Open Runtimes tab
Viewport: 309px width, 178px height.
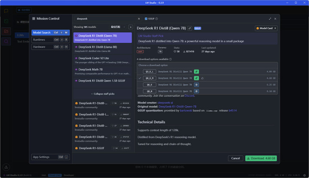point(50,40)
